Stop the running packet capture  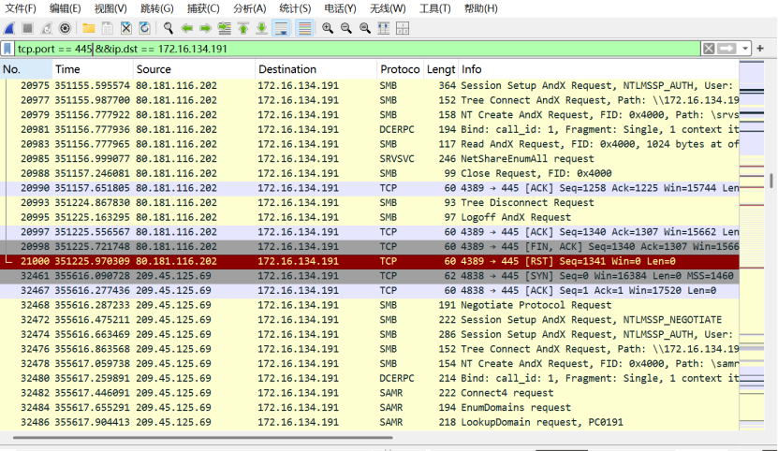coord(28,28)
